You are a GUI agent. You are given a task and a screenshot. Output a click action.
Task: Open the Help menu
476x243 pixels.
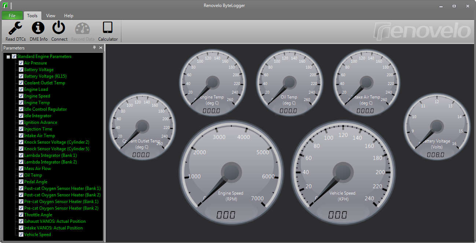(69, 15)
